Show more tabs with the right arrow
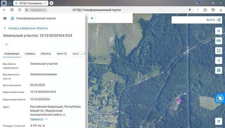Viewport: 225px width, 128px height. click(81, 54)
